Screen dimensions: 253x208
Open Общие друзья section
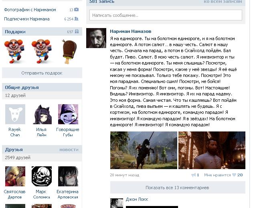pos(22,87)
